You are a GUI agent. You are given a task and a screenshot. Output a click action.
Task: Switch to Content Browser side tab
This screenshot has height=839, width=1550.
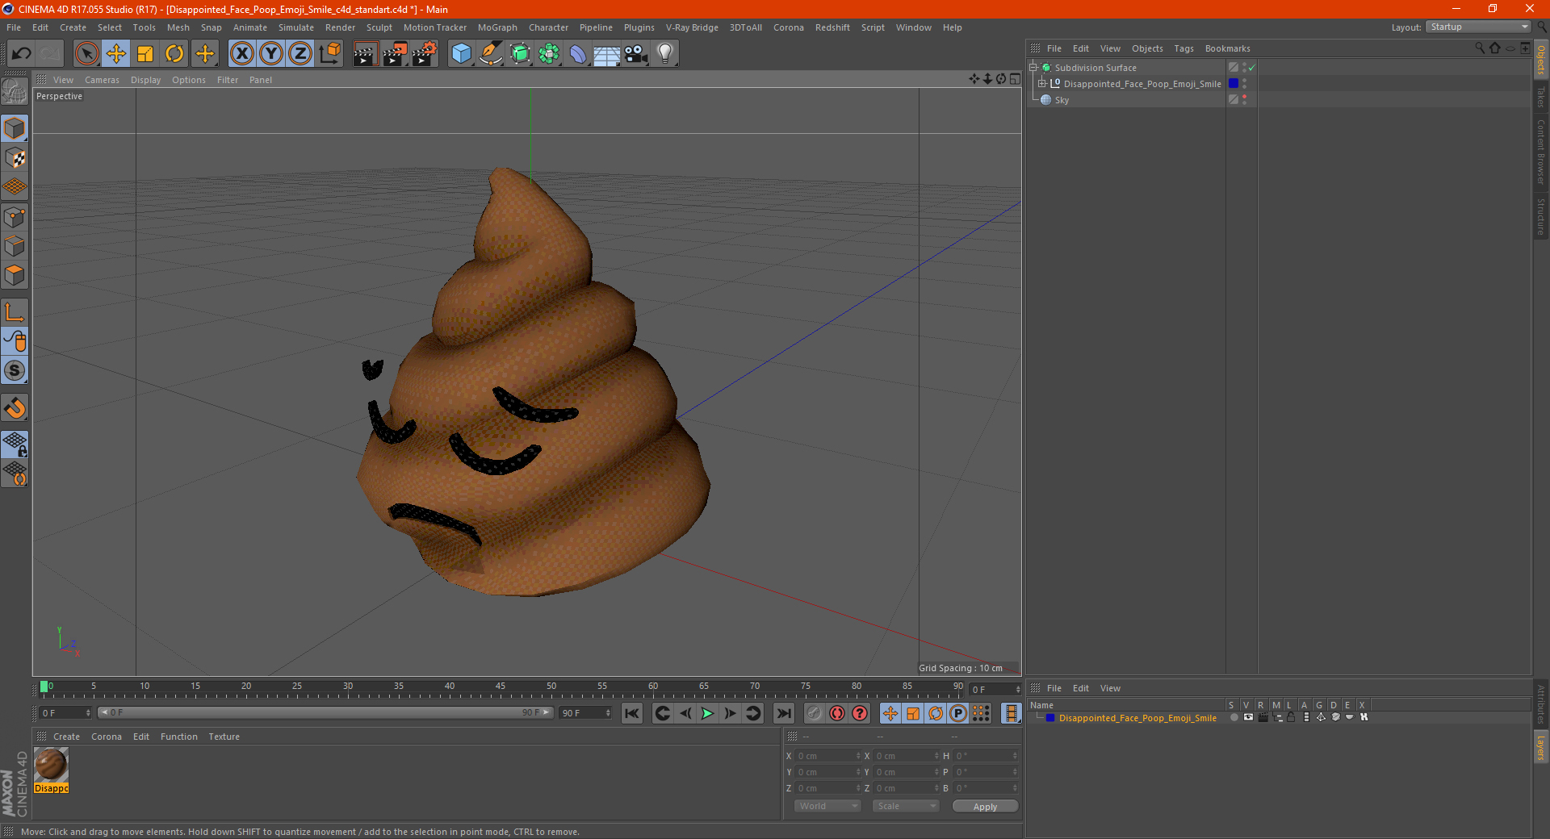click(x=1540, y=152)
